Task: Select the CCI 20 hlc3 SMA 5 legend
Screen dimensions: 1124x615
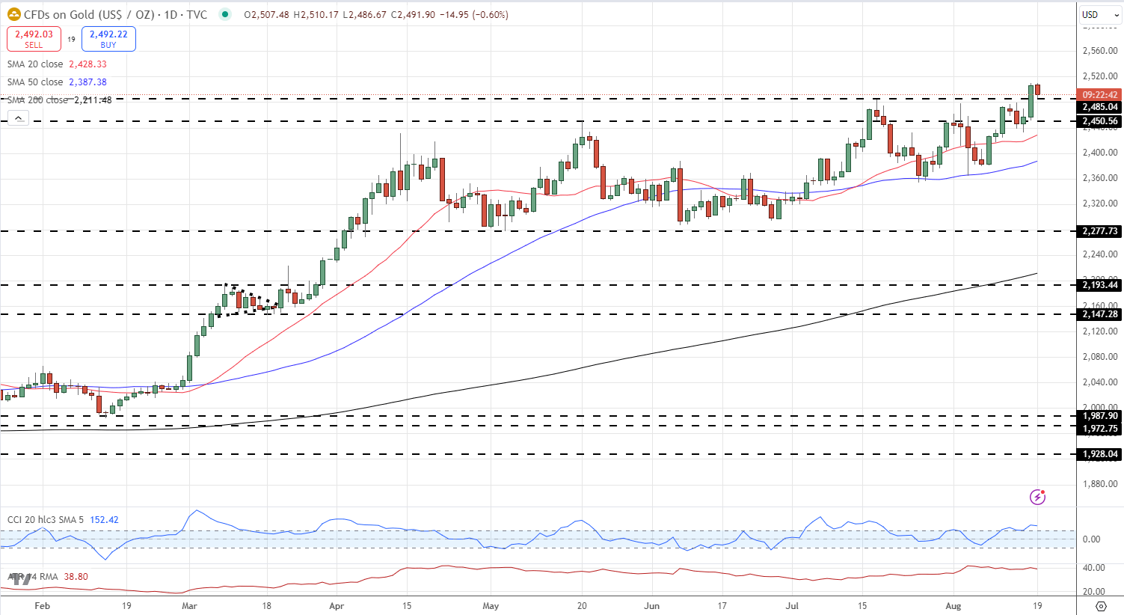Action: pyautogui.click(x=46, y=519)
